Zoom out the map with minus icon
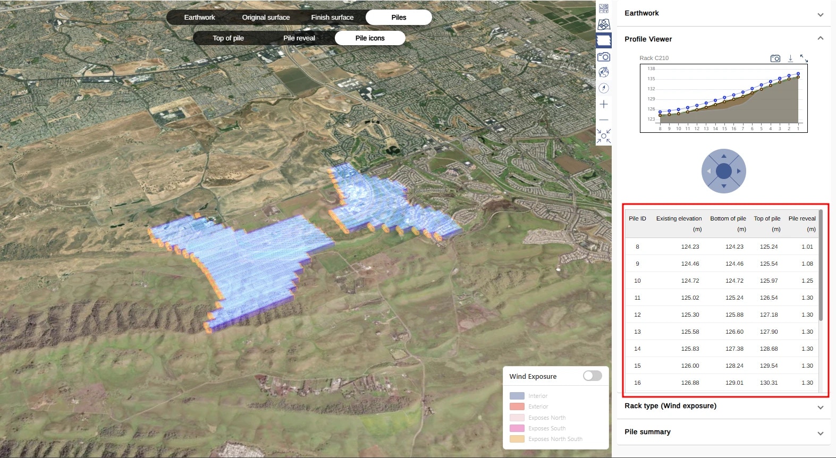The image size is (836, 458). click(x=604, y=120)
